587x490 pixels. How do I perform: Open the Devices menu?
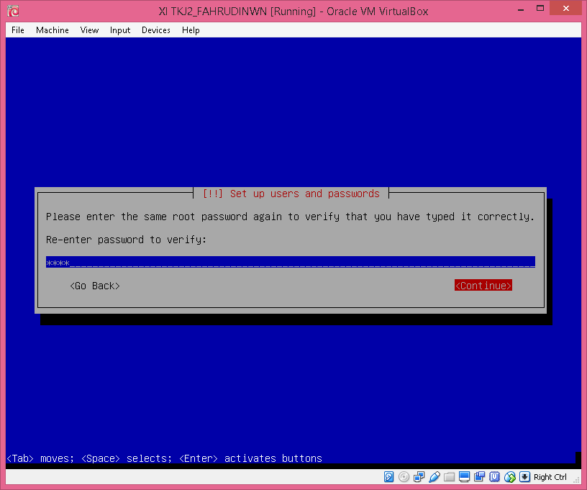(156, 30)
